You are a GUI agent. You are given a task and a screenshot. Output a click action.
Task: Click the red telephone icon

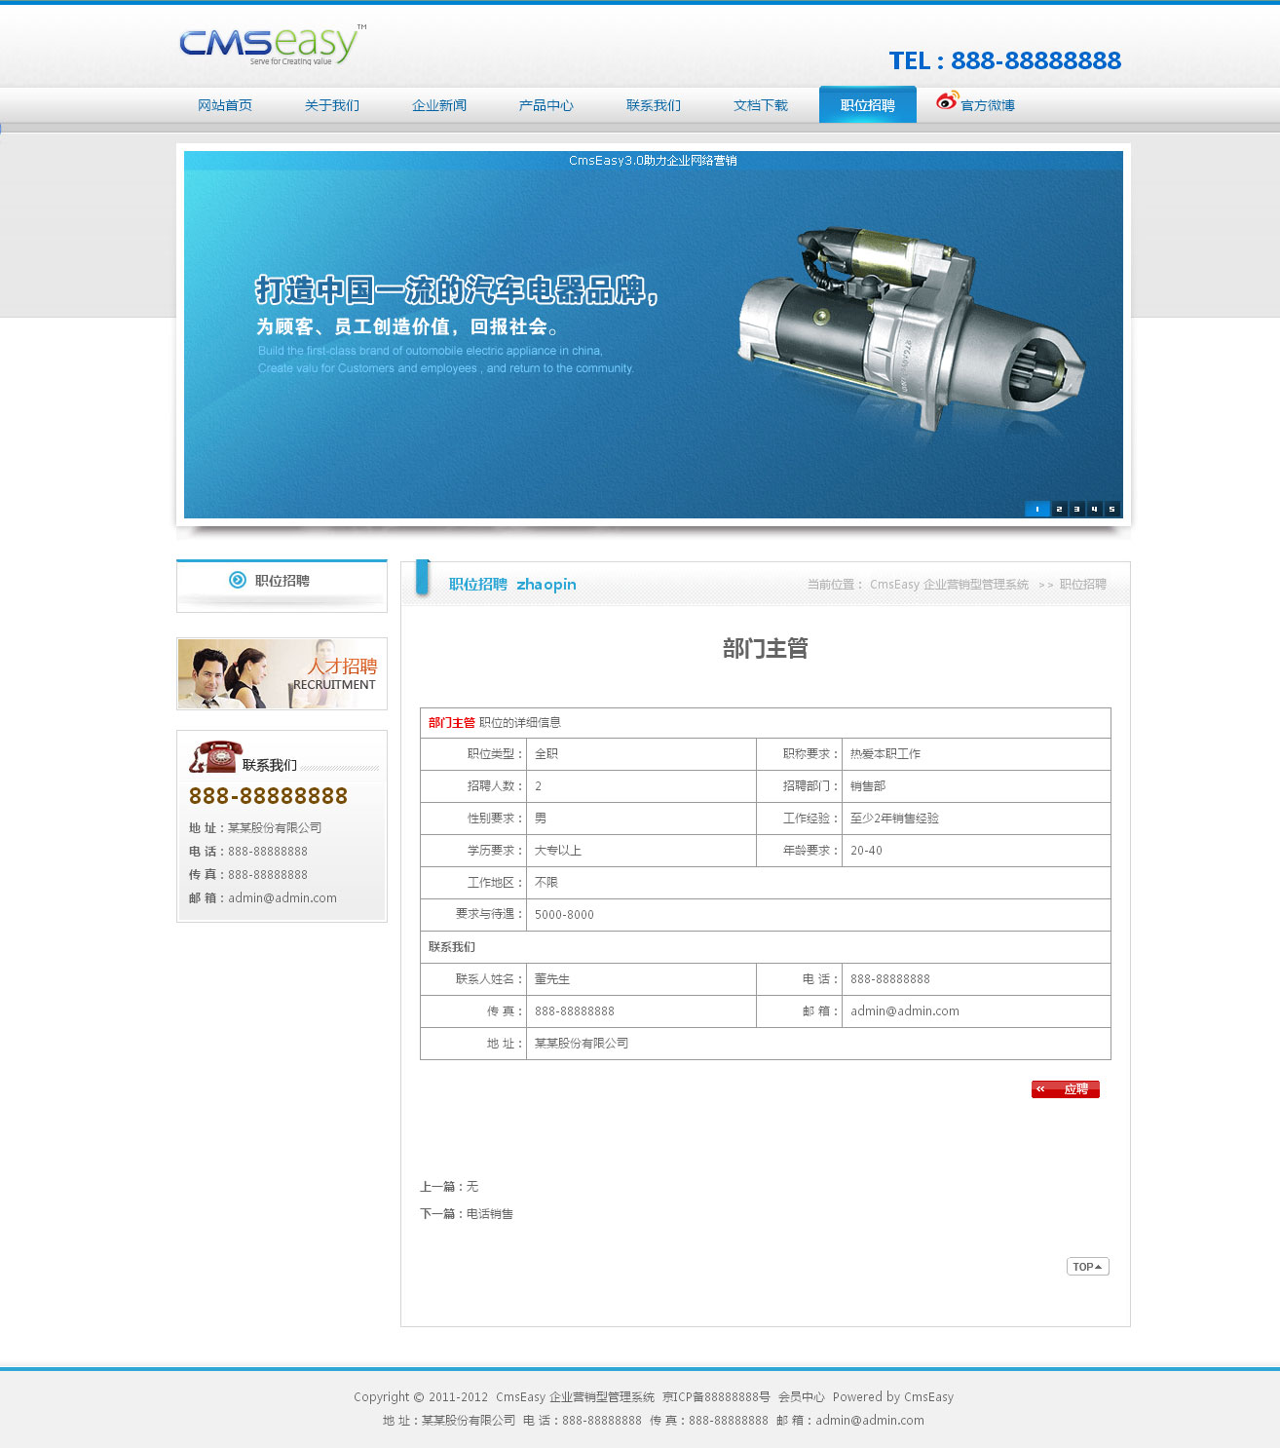(216, 756)
